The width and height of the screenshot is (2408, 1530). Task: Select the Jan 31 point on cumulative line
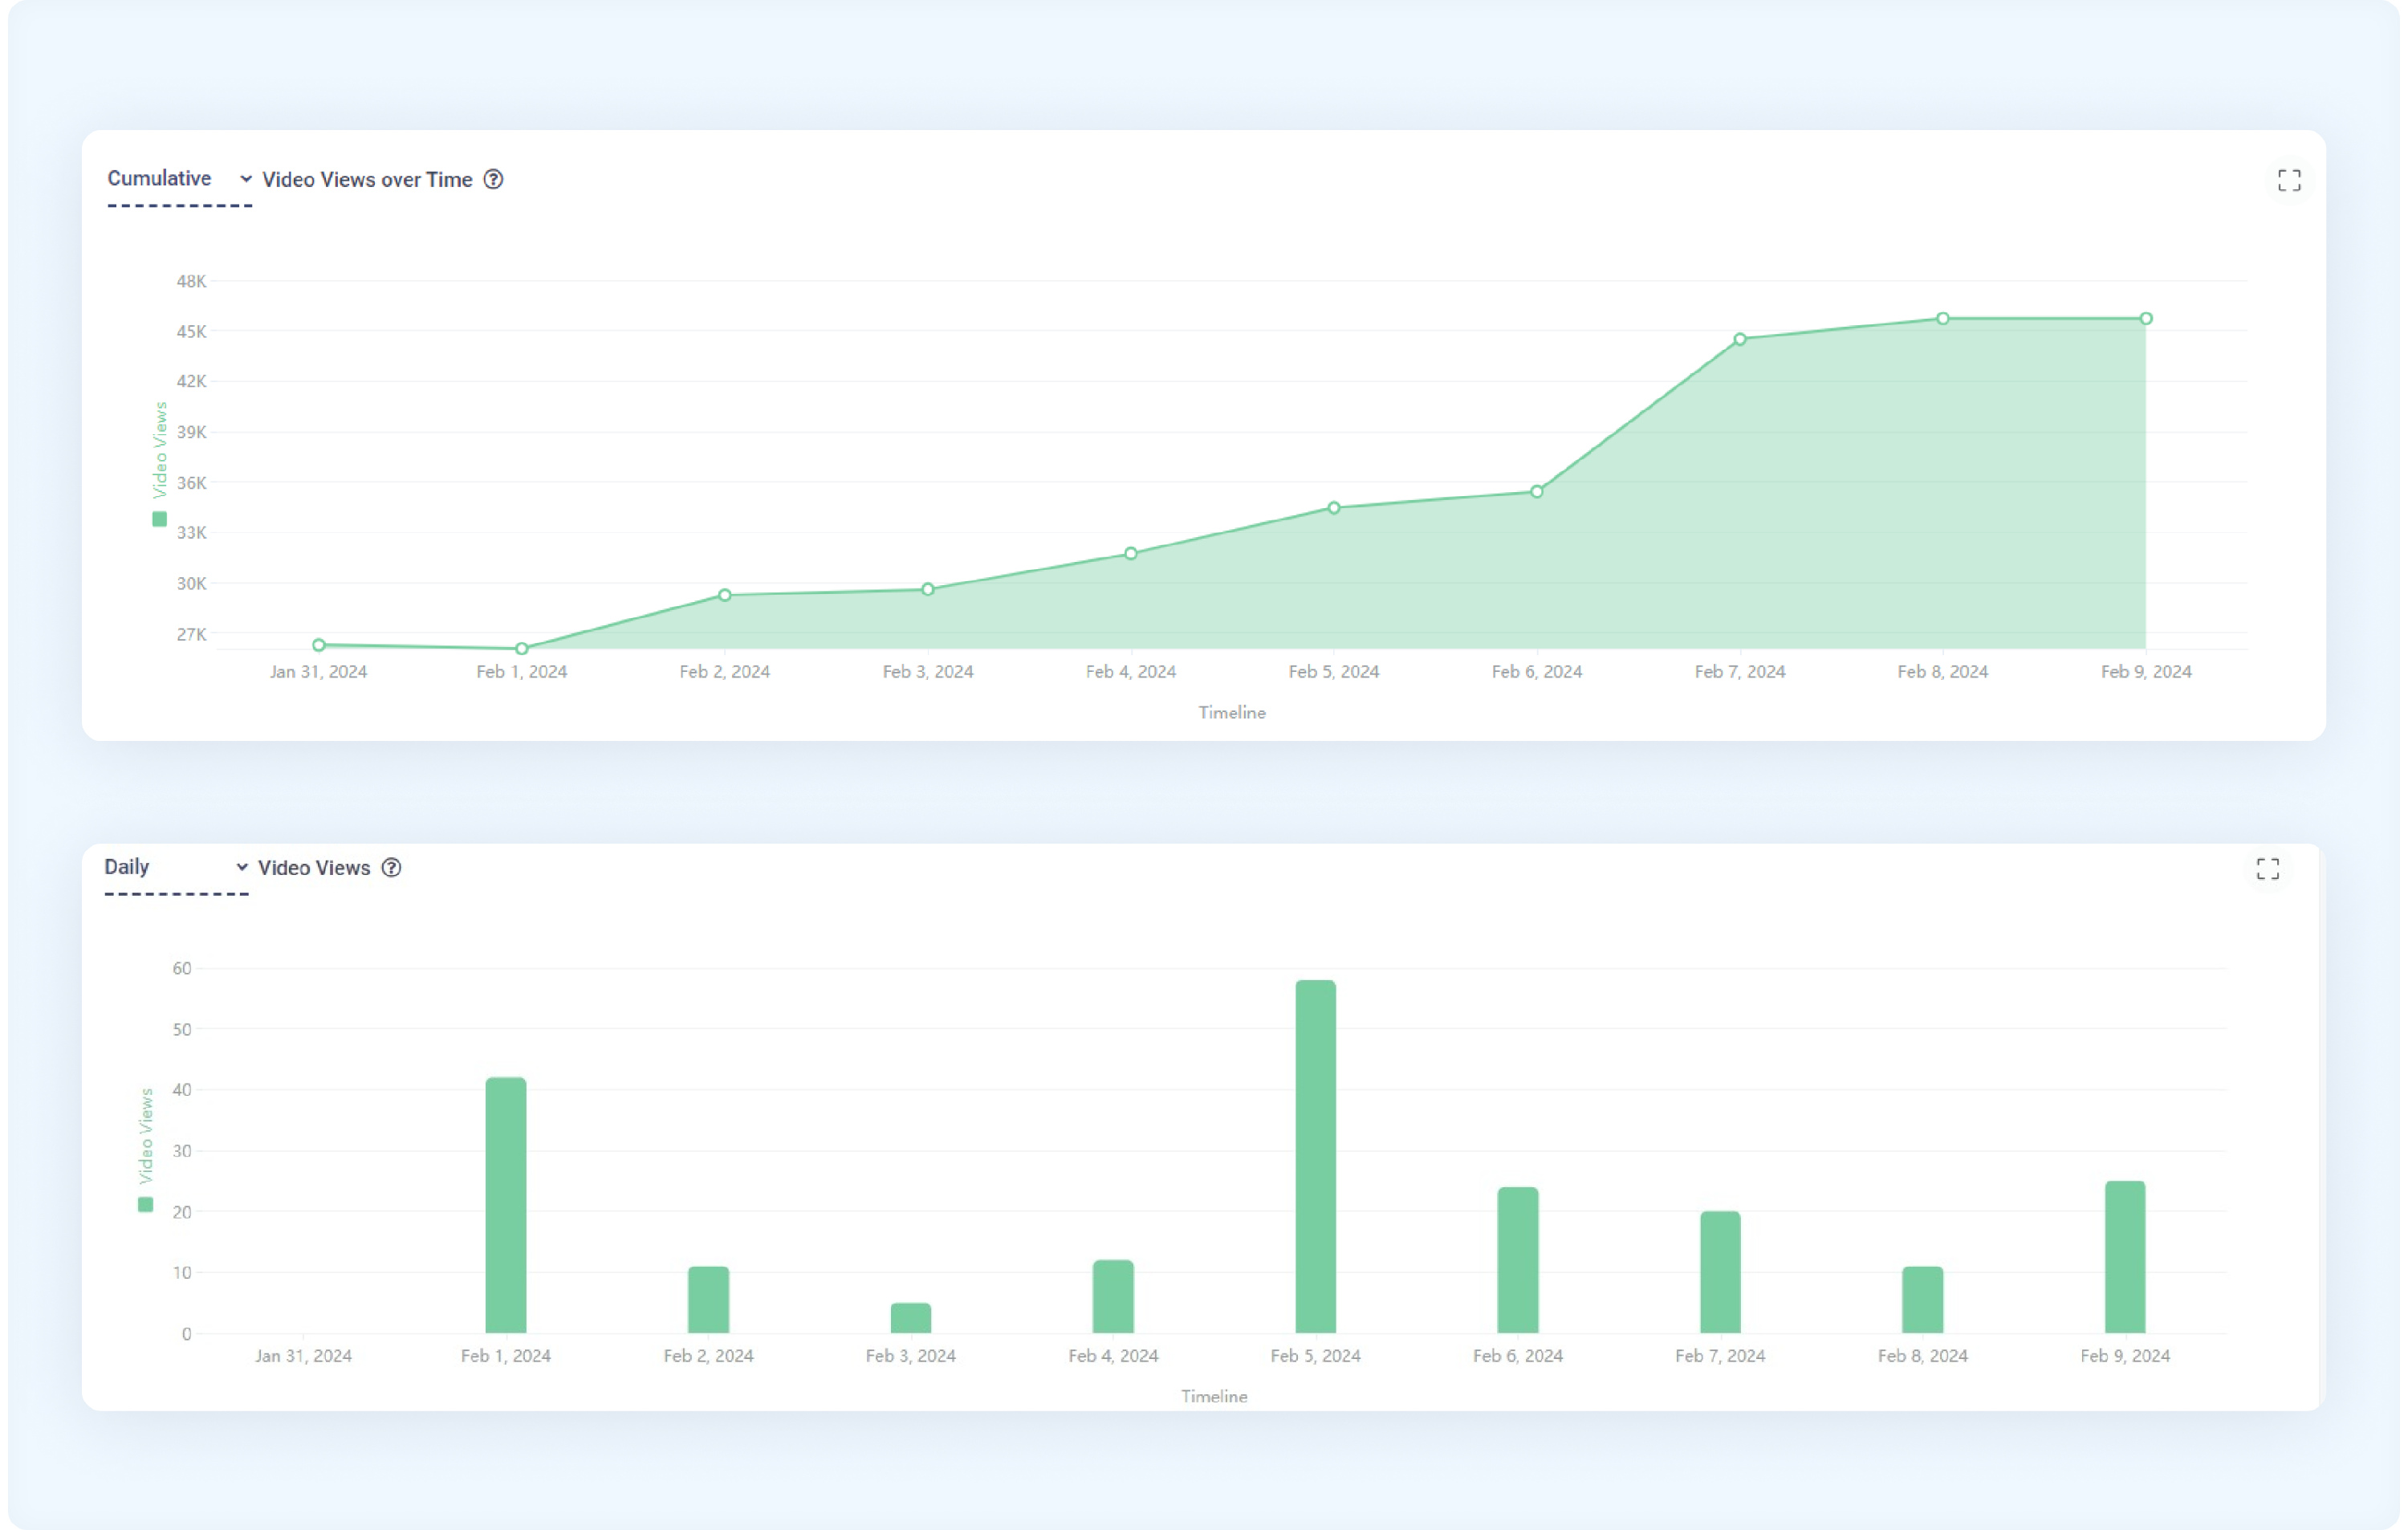coord(319,645)
